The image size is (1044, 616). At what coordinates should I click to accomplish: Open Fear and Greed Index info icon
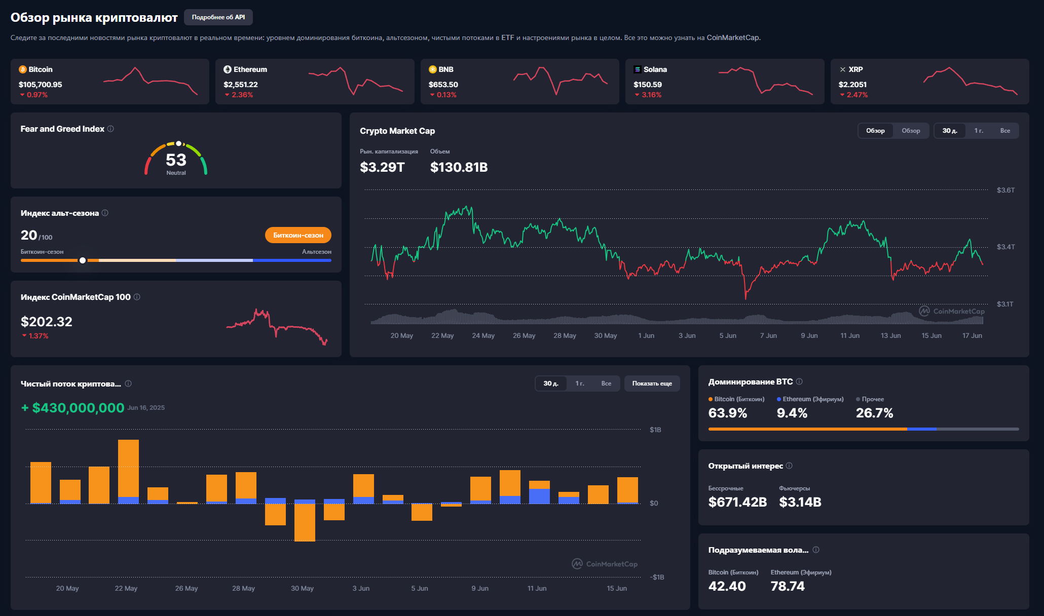[x=110, y=129]
